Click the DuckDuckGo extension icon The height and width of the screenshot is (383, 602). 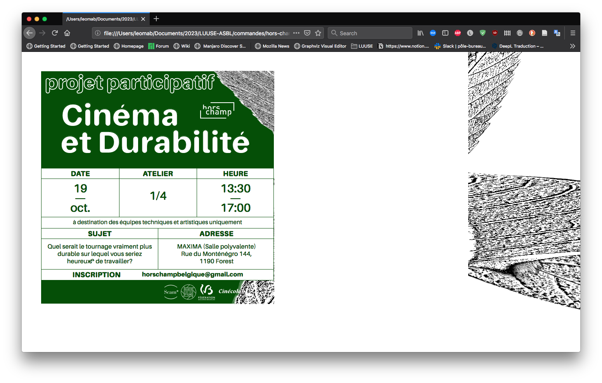point(532,33)
